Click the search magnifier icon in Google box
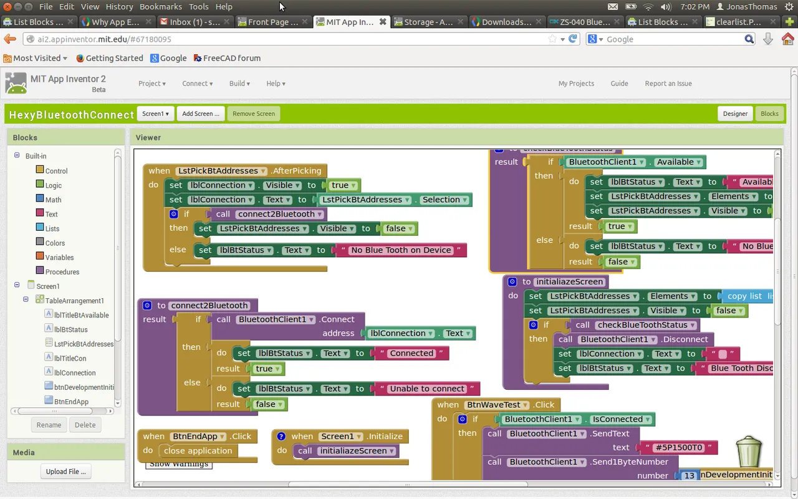798x499 pixels. 749,39
